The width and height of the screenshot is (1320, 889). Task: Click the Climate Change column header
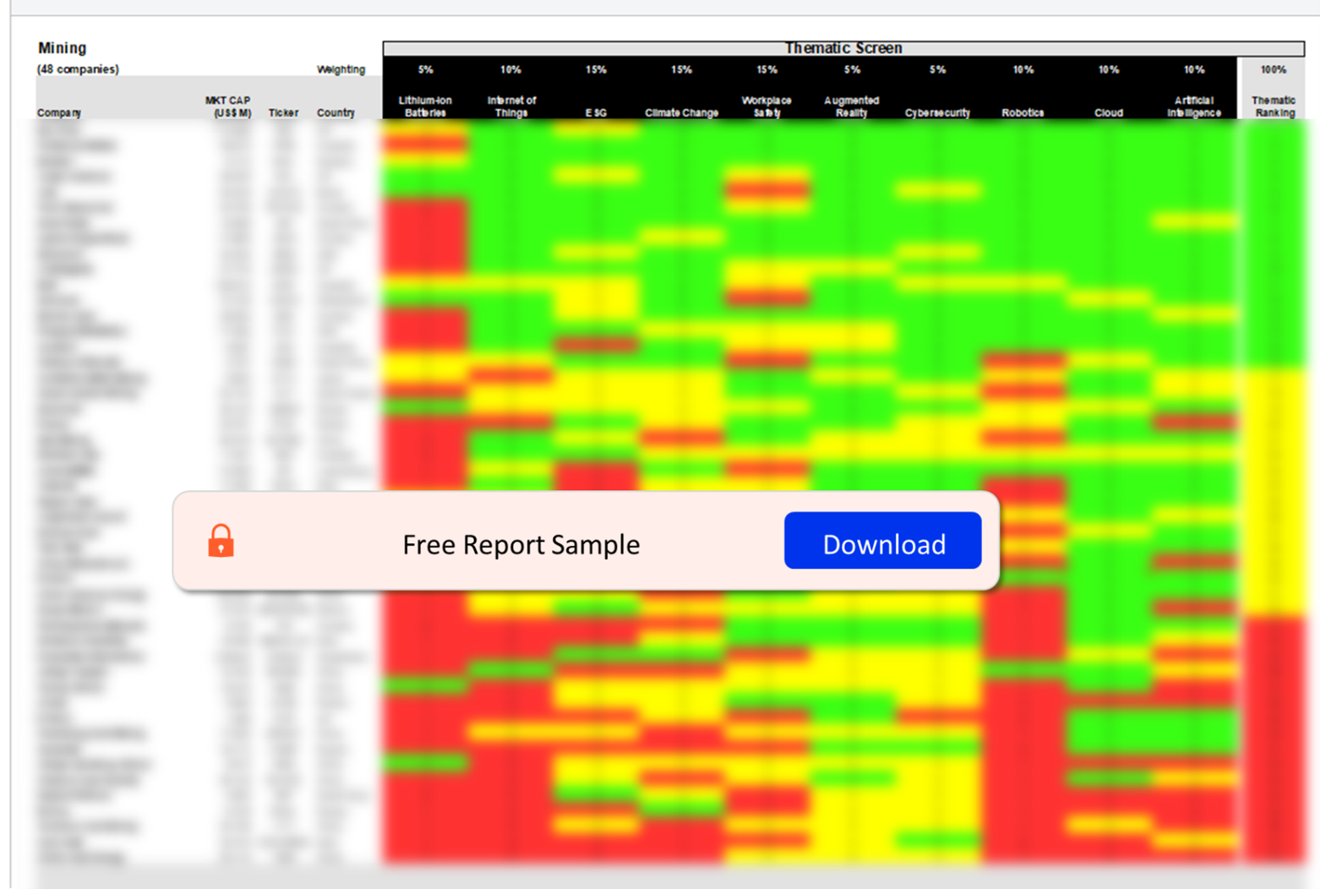point(681,112)
